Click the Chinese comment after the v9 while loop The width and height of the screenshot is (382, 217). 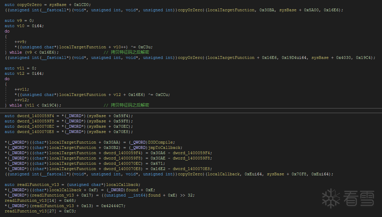point(126,52)
